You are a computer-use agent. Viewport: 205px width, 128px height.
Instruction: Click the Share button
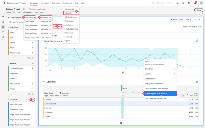(x=199, y=10)
